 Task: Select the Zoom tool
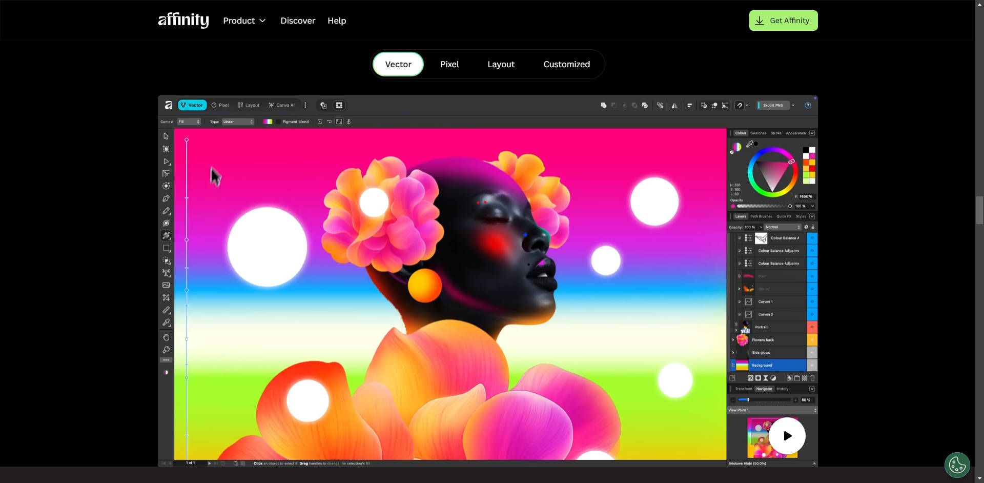coord(166,350)
